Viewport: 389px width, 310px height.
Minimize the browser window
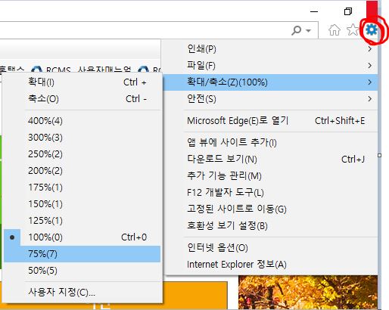coord(314,11)
